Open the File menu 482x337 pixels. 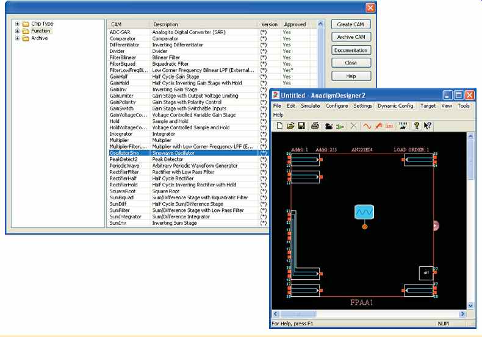tap(277, 105)
